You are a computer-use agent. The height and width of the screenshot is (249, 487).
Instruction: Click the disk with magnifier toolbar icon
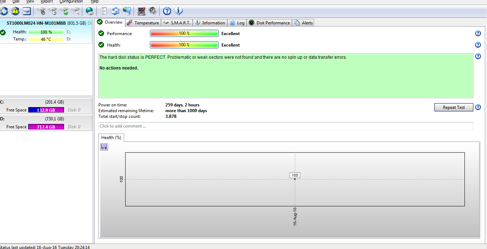pos(76,11)
